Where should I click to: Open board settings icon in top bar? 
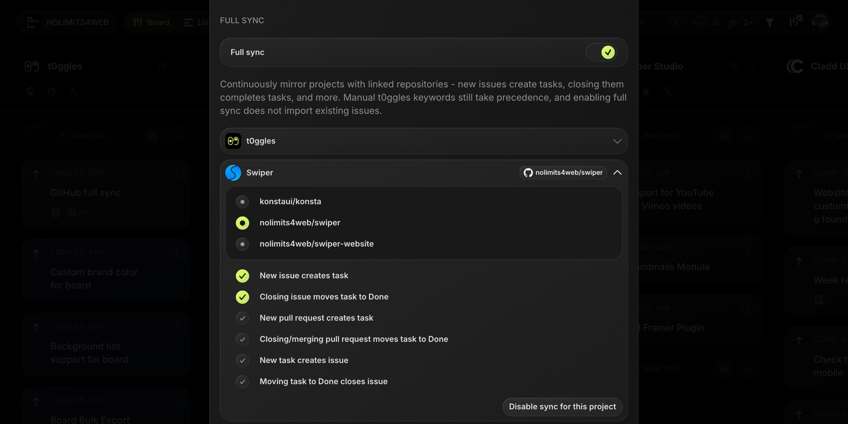(796, 22)
